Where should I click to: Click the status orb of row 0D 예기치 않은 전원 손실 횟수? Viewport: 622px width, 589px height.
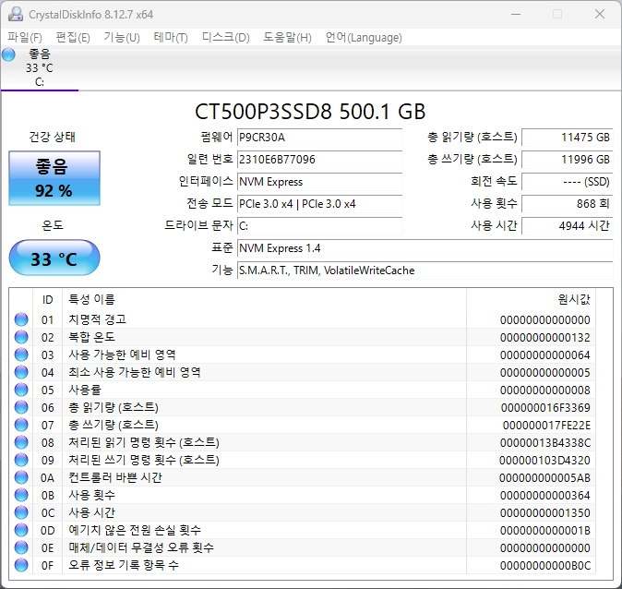coord(21,530)
